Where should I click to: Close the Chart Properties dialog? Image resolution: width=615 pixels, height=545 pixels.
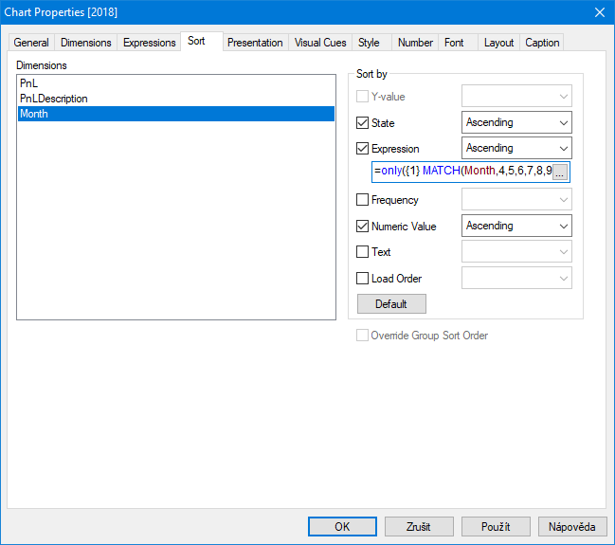pos(599,12)
